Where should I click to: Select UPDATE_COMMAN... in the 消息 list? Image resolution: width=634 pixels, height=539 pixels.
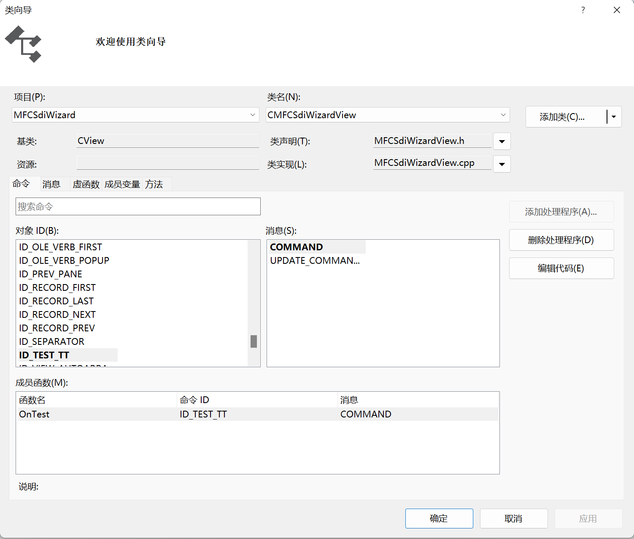tap(315, 260)
